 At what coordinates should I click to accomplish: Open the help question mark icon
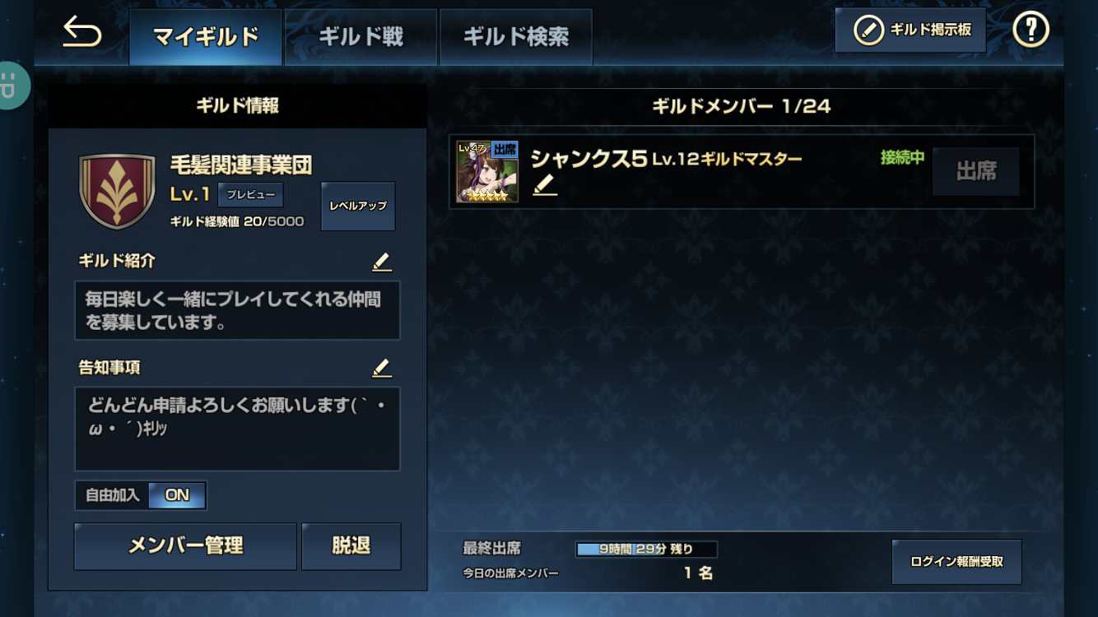(1031, 31)
